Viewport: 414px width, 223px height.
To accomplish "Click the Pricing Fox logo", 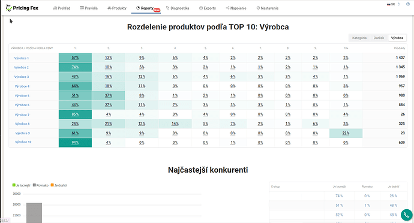I will pyautogui.click(x=22, y=8).
